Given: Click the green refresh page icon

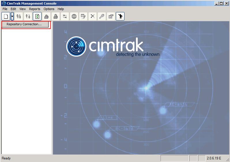Looking at the screenshot, I should pyautogui.click(x=37, y=16).
